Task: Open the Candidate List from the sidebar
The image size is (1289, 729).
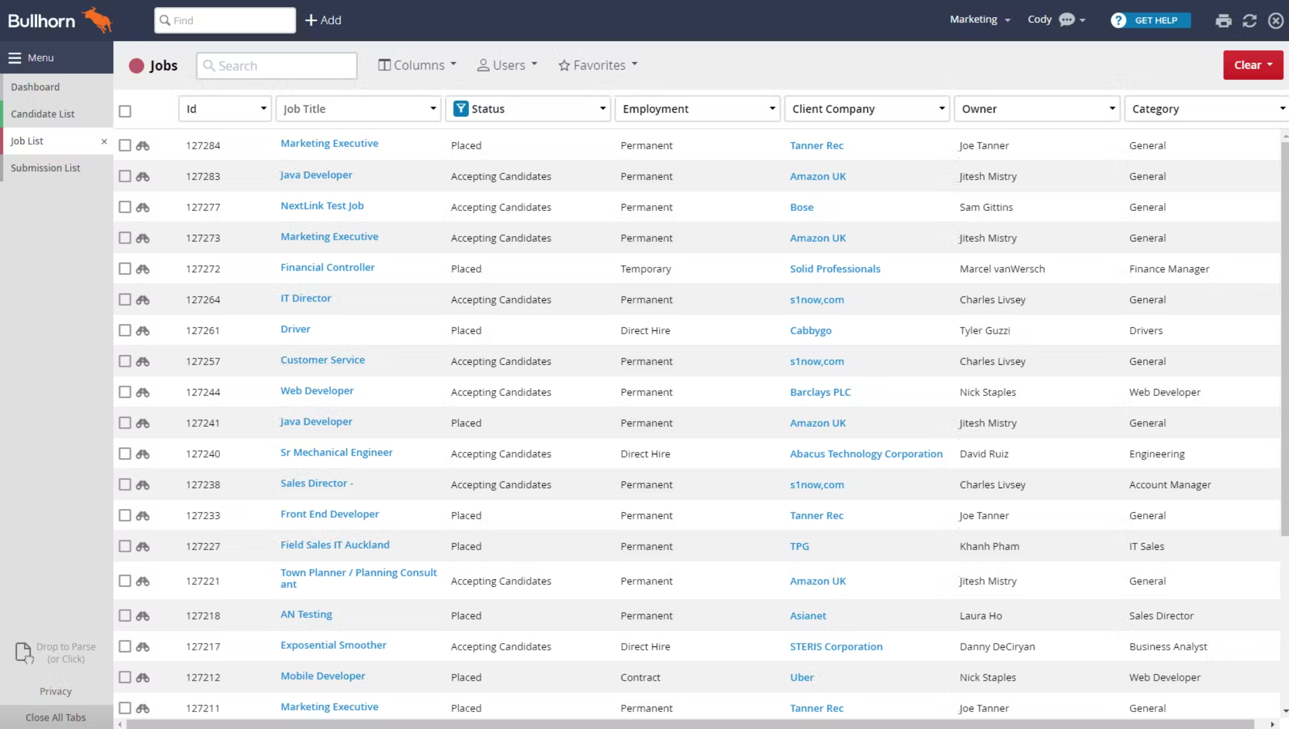Action: 43,114
